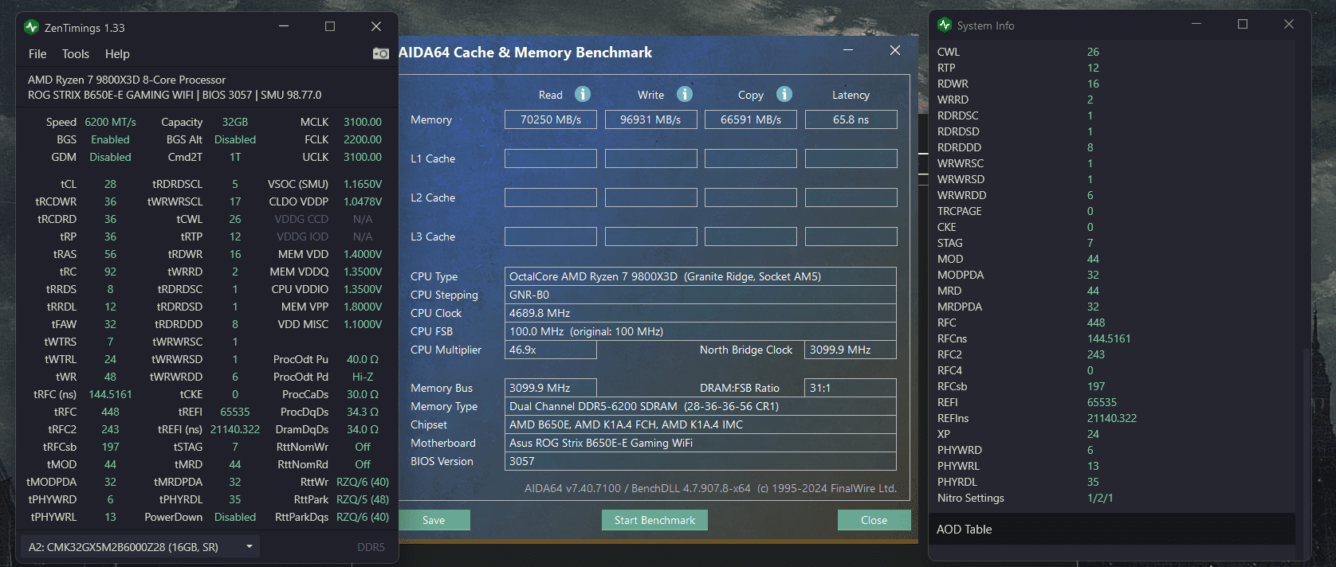Click the CWL row value 26 in System Info
Viewport: 1336px width, 567px height.
point(1093,52)
